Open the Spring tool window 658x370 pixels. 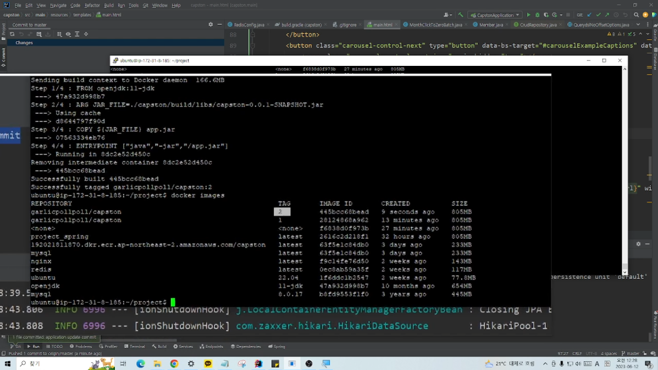[x=277, y=346]
